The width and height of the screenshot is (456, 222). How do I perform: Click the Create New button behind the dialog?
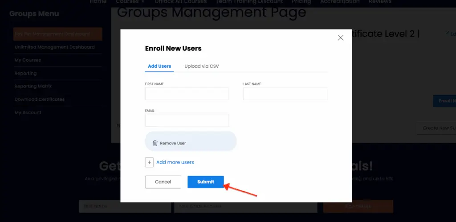(436, 128)
